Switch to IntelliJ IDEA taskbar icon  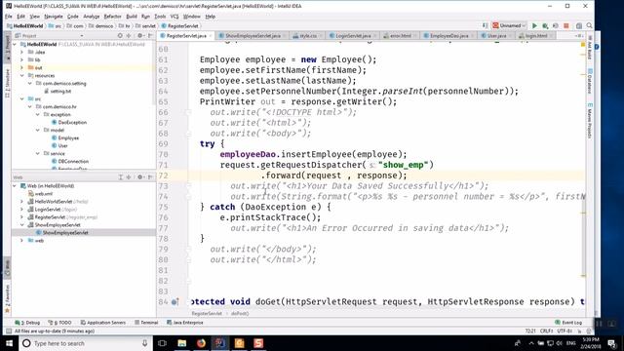tap(220, 343)
